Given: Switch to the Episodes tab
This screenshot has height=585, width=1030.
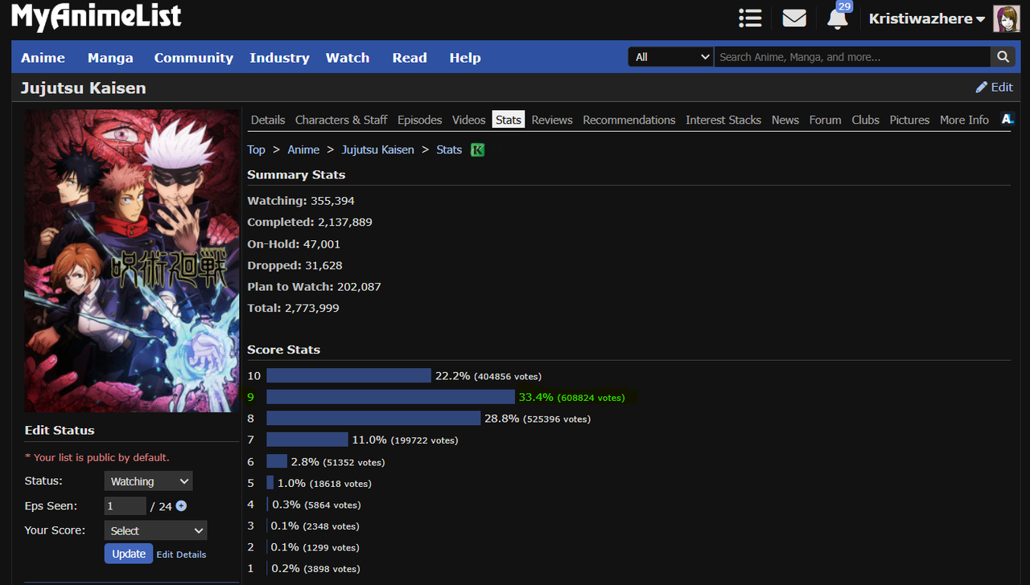Looking at the screenshot, I should tap(420, 120).
